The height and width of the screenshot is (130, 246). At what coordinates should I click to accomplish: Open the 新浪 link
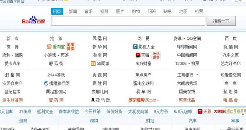[x=12, y=38]
